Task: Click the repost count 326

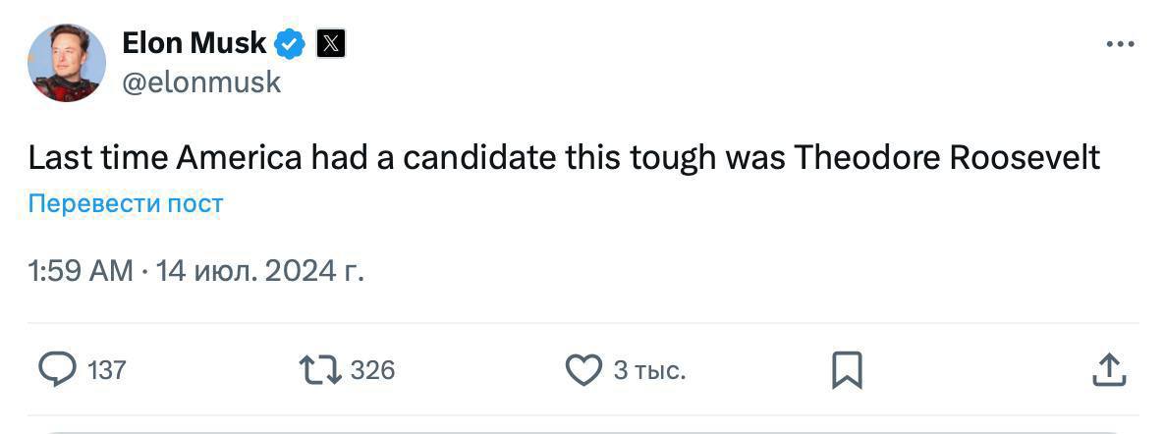Action: point(372,370)
